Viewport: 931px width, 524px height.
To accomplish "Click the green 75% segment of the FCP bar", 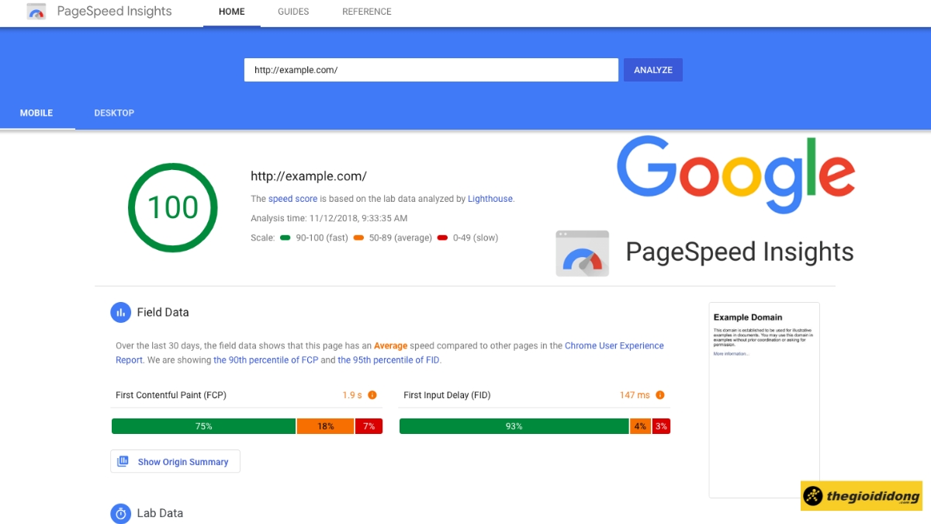I will click(203, 425).
